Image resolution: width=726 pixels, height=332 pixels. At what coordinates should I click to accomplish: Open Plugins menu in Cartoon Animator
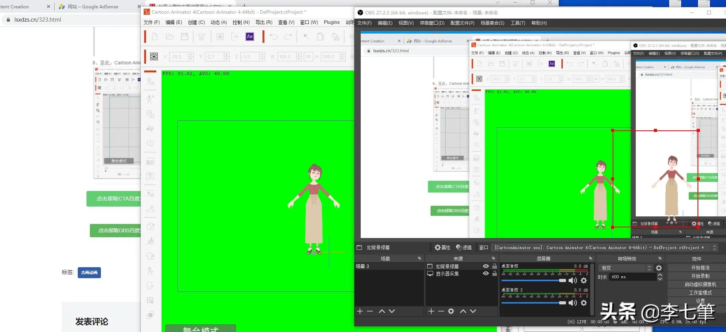point(332,22)
